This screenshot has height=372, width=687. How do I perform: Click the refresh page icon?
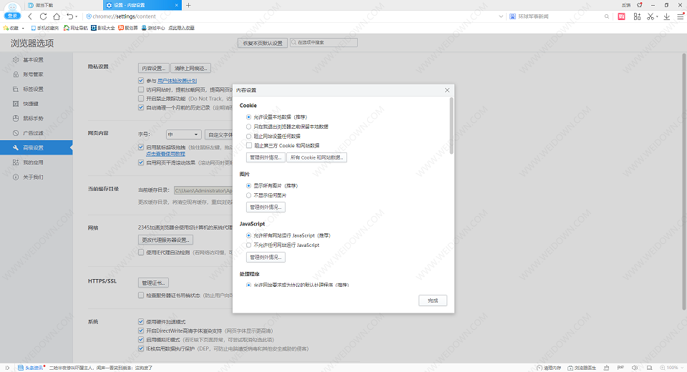[x=44, y=16]
